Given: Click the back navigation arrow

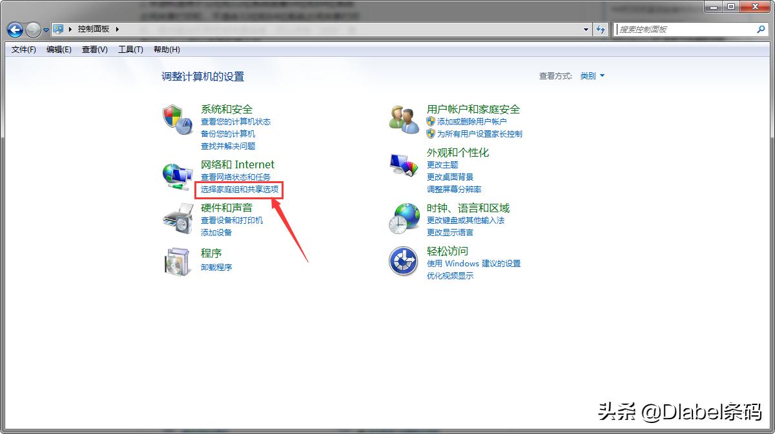Looking at the screenshot, I should coord(14,29).
